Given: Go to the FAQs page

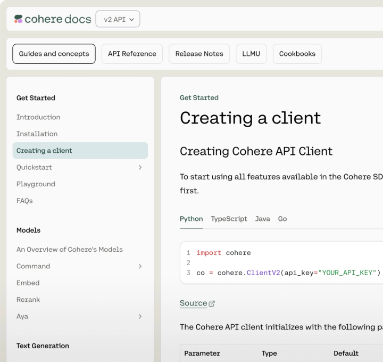Looking at the screenshot, I should [x=24, y=201].
